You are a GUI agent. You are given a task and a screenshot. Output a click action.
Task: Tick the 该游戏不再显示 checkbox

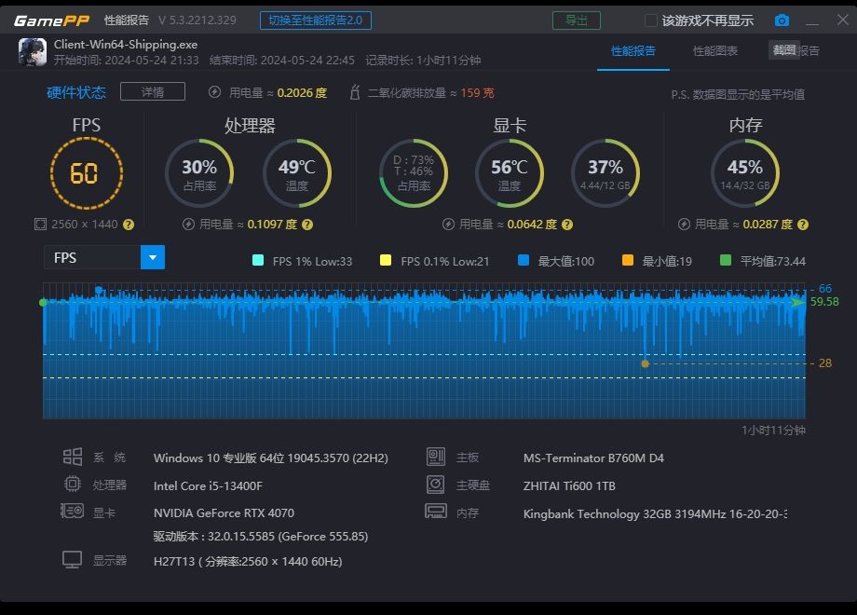tap(650, 20)
